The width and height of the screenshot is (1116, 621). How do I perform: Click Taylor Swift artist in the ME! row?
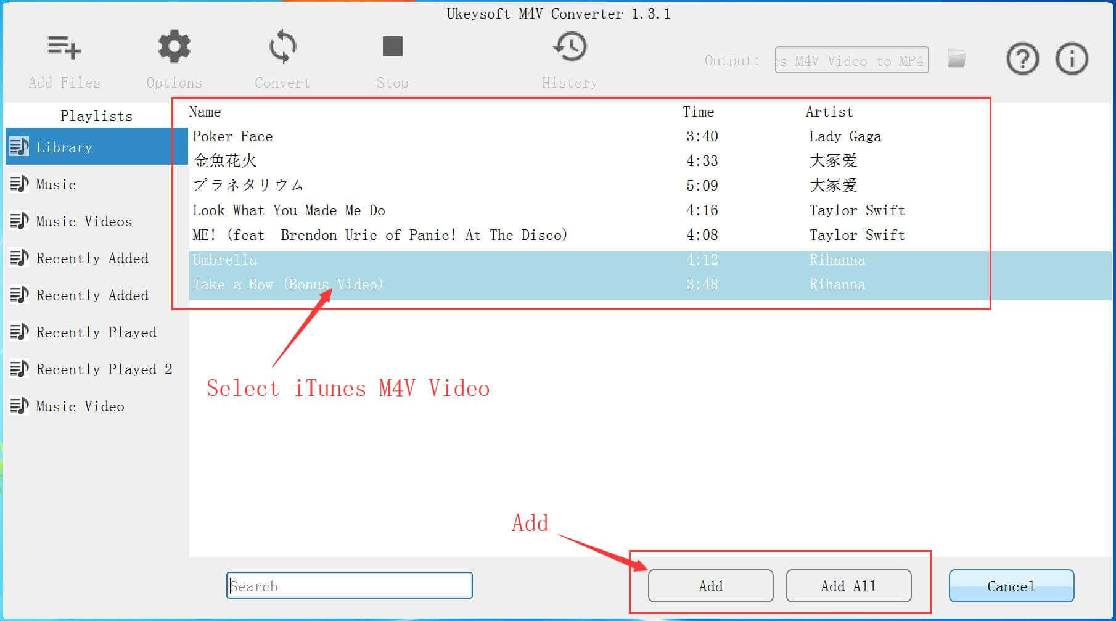[x=857, y=235]
